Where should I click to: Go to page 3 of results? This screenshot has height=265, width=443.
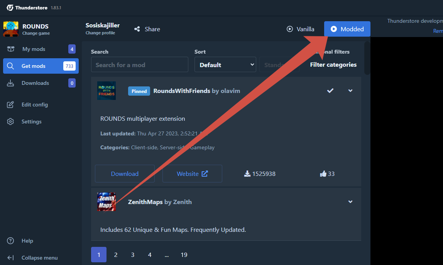[x=132, y=255]
